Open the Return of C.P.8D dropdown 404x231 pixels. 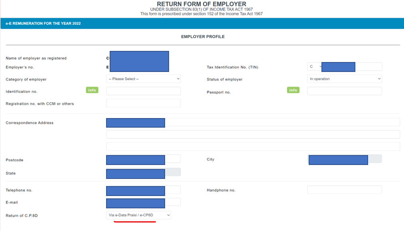pyautogui.click(x=139, y=215)
